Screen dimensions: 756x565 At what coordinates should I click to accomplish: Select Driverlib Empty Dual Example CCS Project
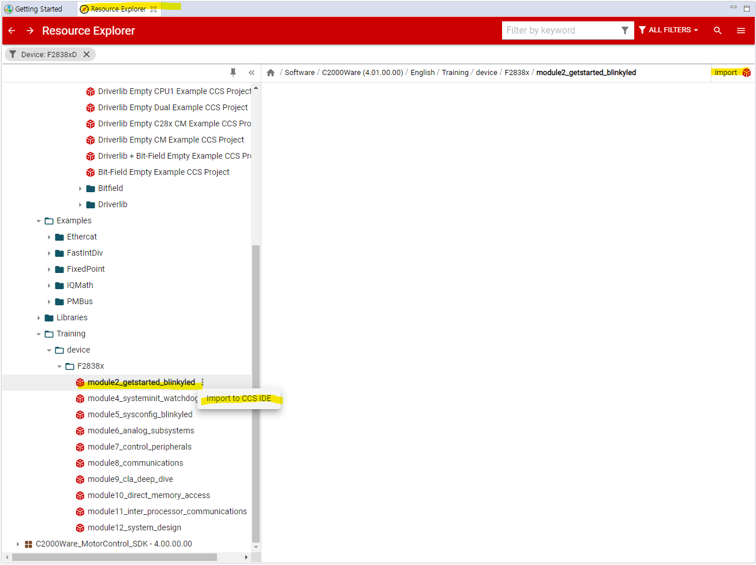click(x=173, y=108)
